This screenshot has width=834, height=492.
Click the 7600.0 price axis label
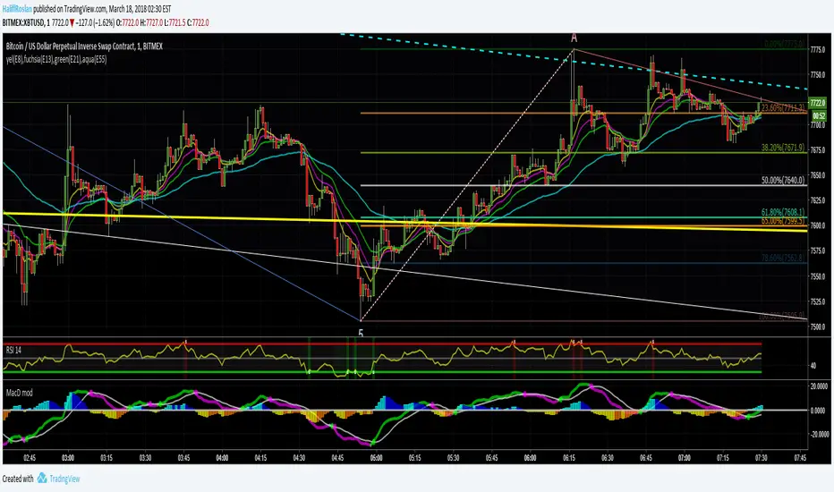pyautogui.click(x=818, y=225)
